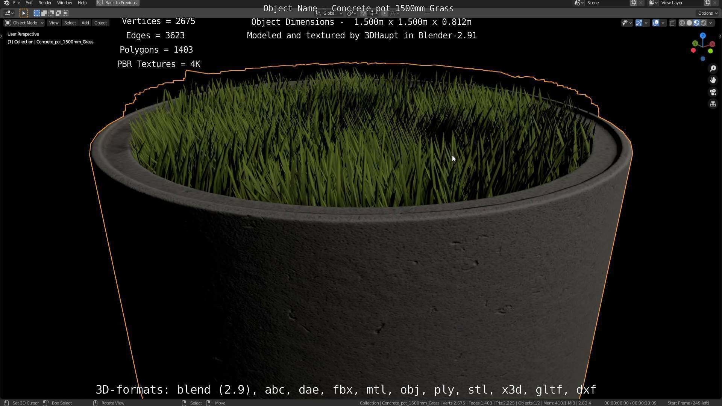Image resolution: width=722 pixels, height=406 pixels.
Task: Toggle X-Ray mode
Action: (x=673, y=23)
